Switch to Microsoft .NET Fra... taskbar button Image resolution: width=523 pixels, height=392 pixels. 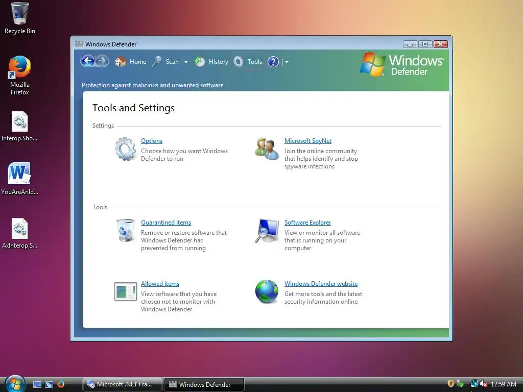click(123, 384)
